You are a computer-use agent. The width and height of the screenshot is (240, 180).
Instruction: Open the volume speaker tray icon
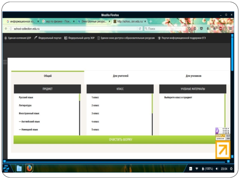(217, 169)
